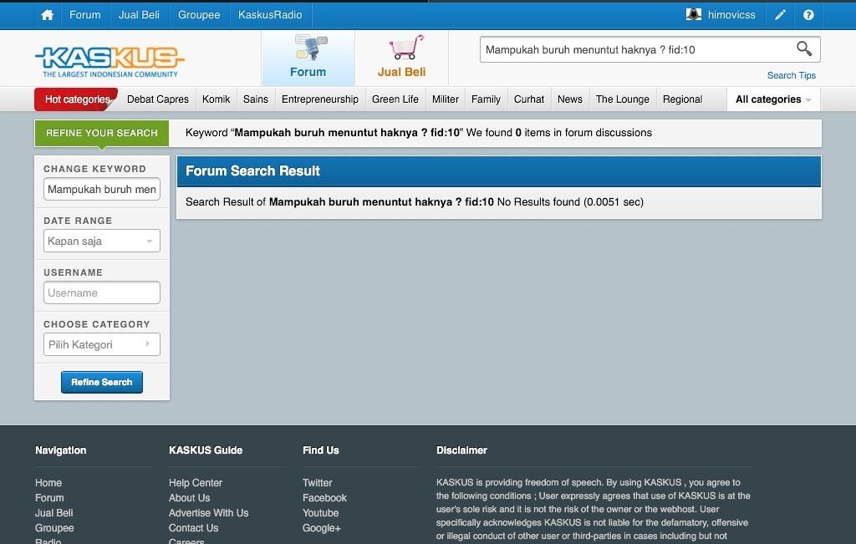
Task: Open Help Center link
Action: click(196, 483)
